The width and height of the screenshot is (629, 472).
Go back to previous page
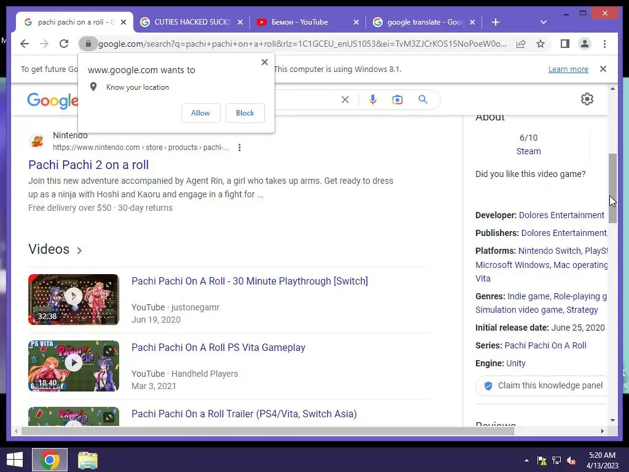(25, 44)
